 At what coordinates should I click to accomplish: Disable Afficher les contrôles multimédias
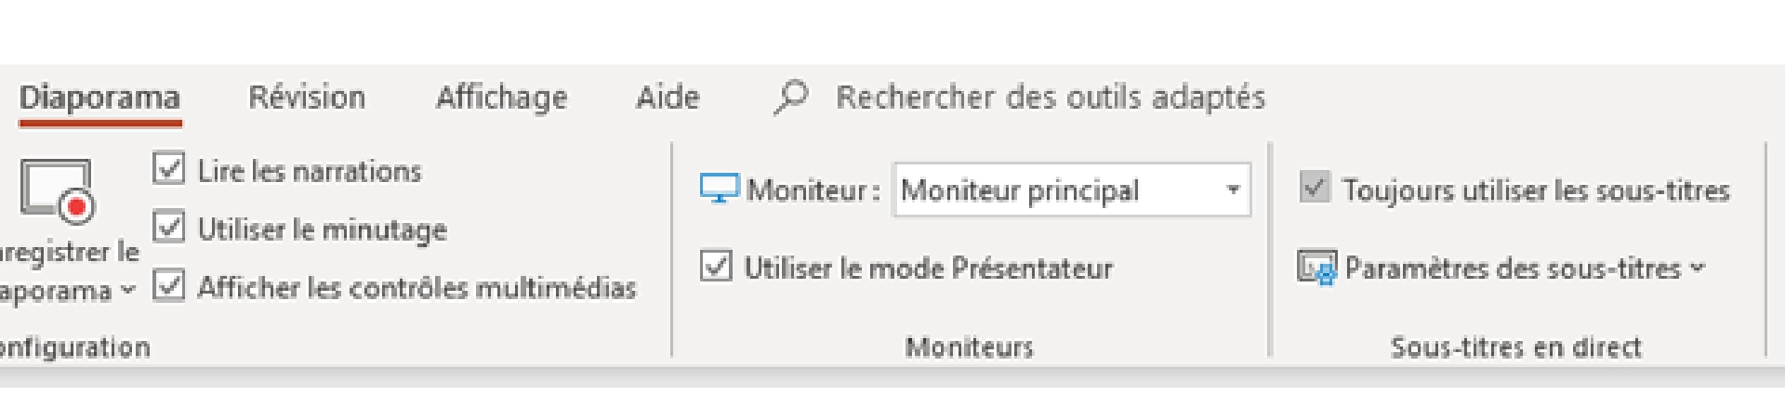point(168,286)
